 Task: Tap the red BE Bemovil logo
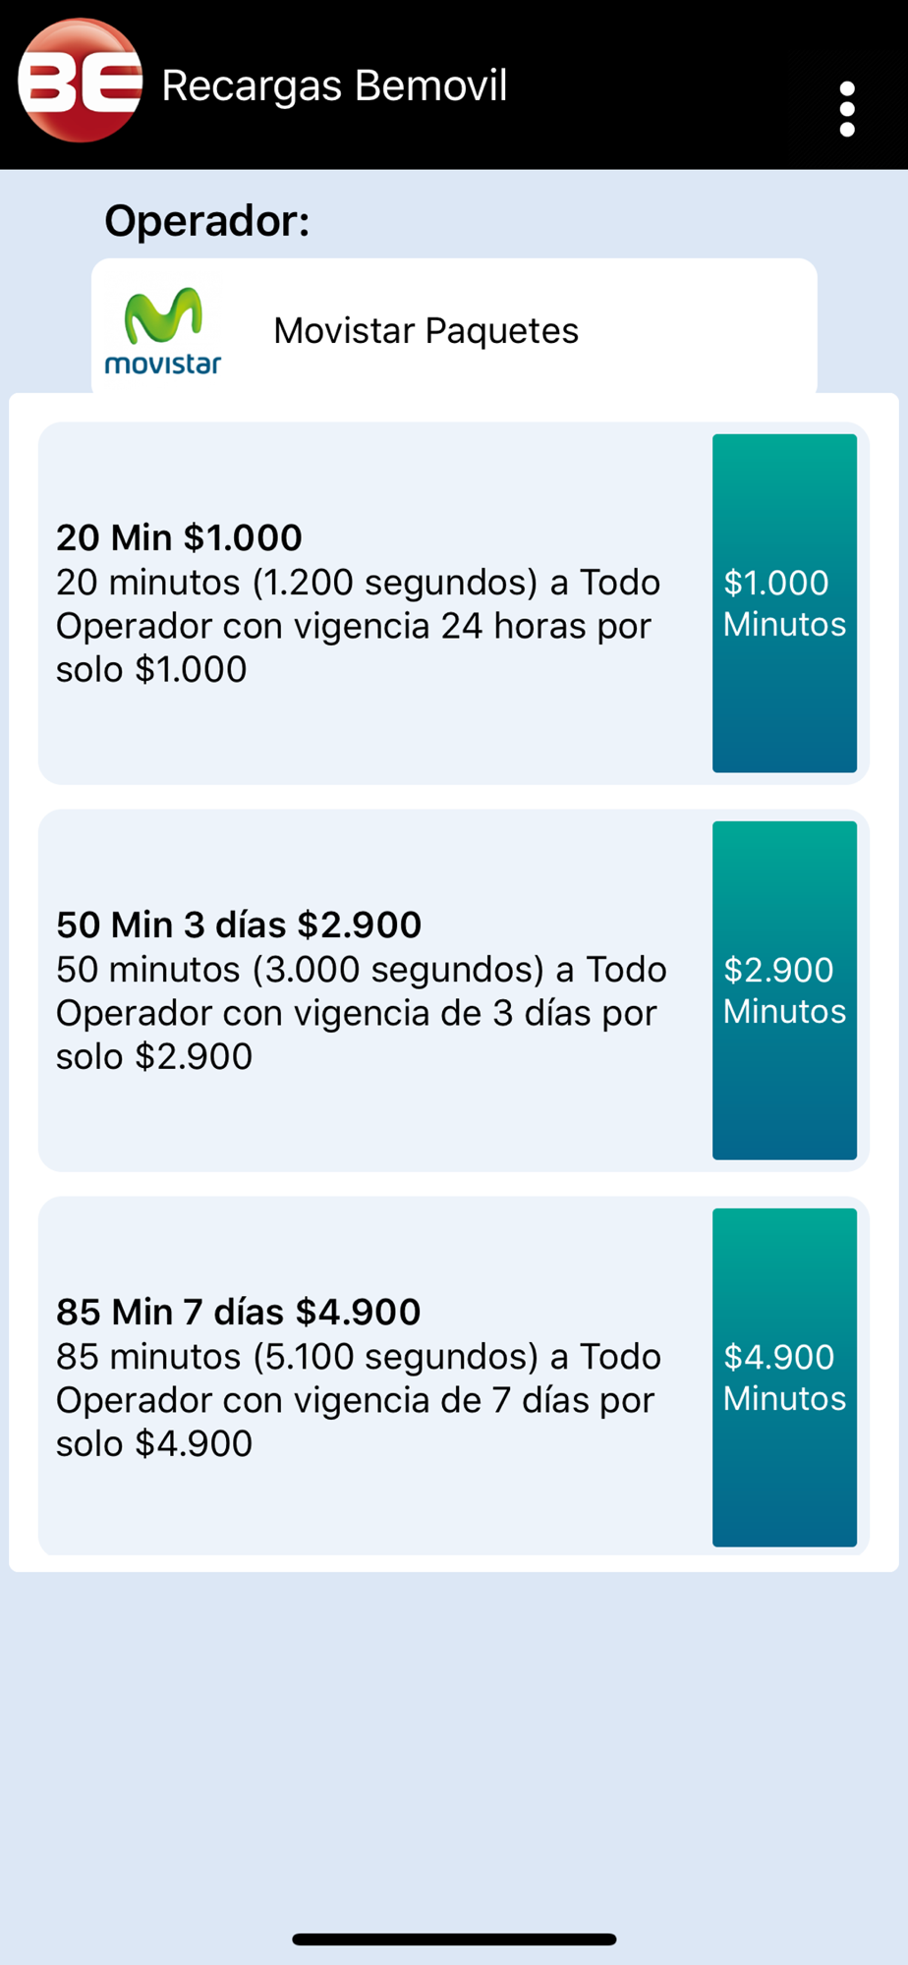[81, 82]
